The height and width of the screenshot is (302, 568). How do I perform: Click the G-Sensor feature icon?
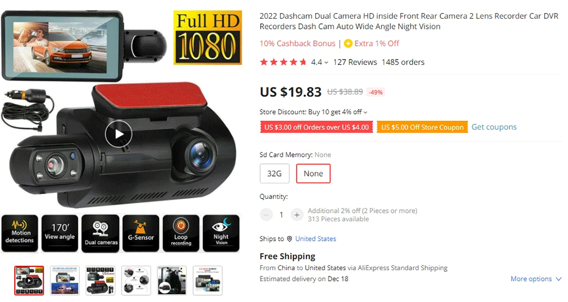[141, 233]
